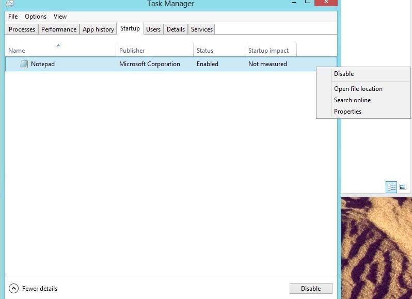Screen dimensions: 412x299
Task: Switch to the App history tab
Action: 98,29
